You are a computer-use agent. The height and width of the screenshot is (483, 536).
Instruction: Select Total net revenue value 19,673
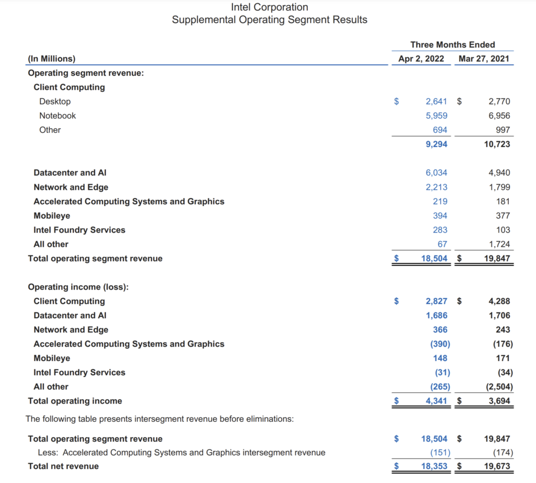497,466
